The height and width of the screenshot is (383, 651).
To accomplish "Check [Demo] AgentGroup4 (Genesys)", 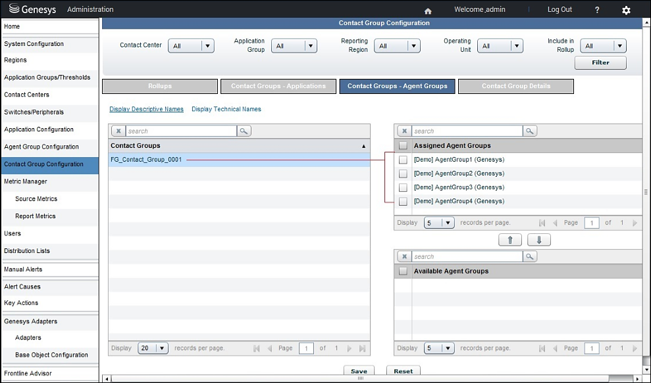I will coord(403,202).
